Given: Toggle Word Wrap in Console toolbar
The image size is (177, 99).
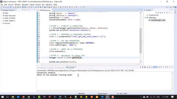Looking at the screenshot, I should [x=152, y=67].
